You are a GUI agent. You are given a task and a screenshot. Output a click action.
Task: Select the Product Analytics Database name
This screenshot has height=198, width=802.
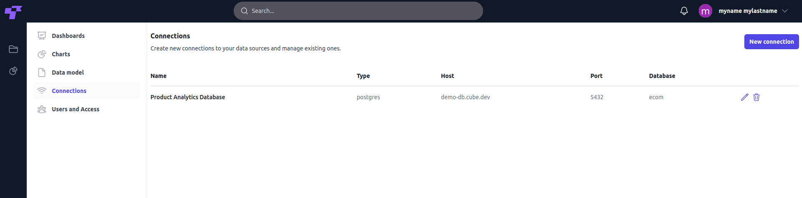pyautogui.click(x=188, y=97)
